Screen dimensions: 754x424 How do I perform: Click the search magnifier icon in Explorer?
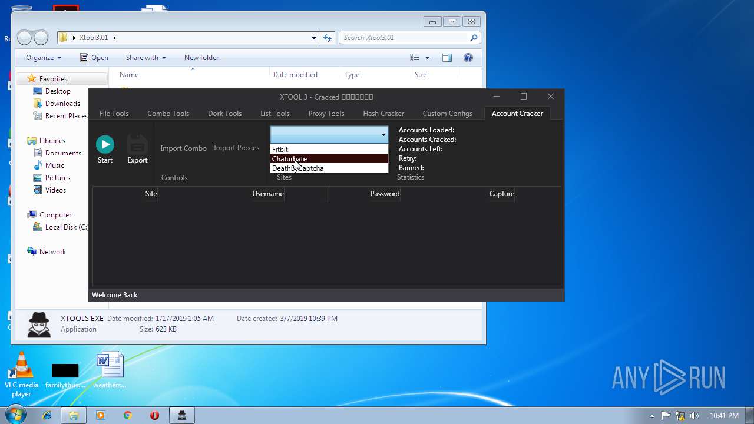(474, 38)
